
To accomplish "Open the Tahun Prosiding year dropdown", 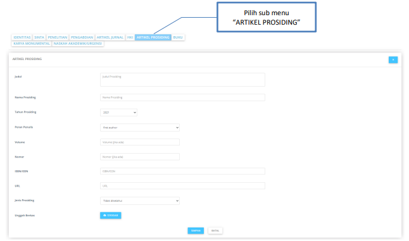I will coord(118,113).
